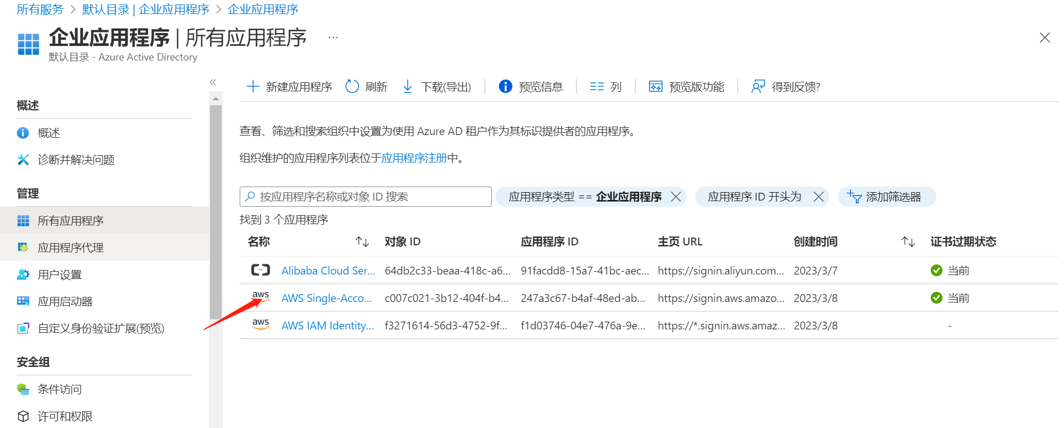Click the search magnifier icon
This screenshot has width=1064, height=428.
point(250,196)
